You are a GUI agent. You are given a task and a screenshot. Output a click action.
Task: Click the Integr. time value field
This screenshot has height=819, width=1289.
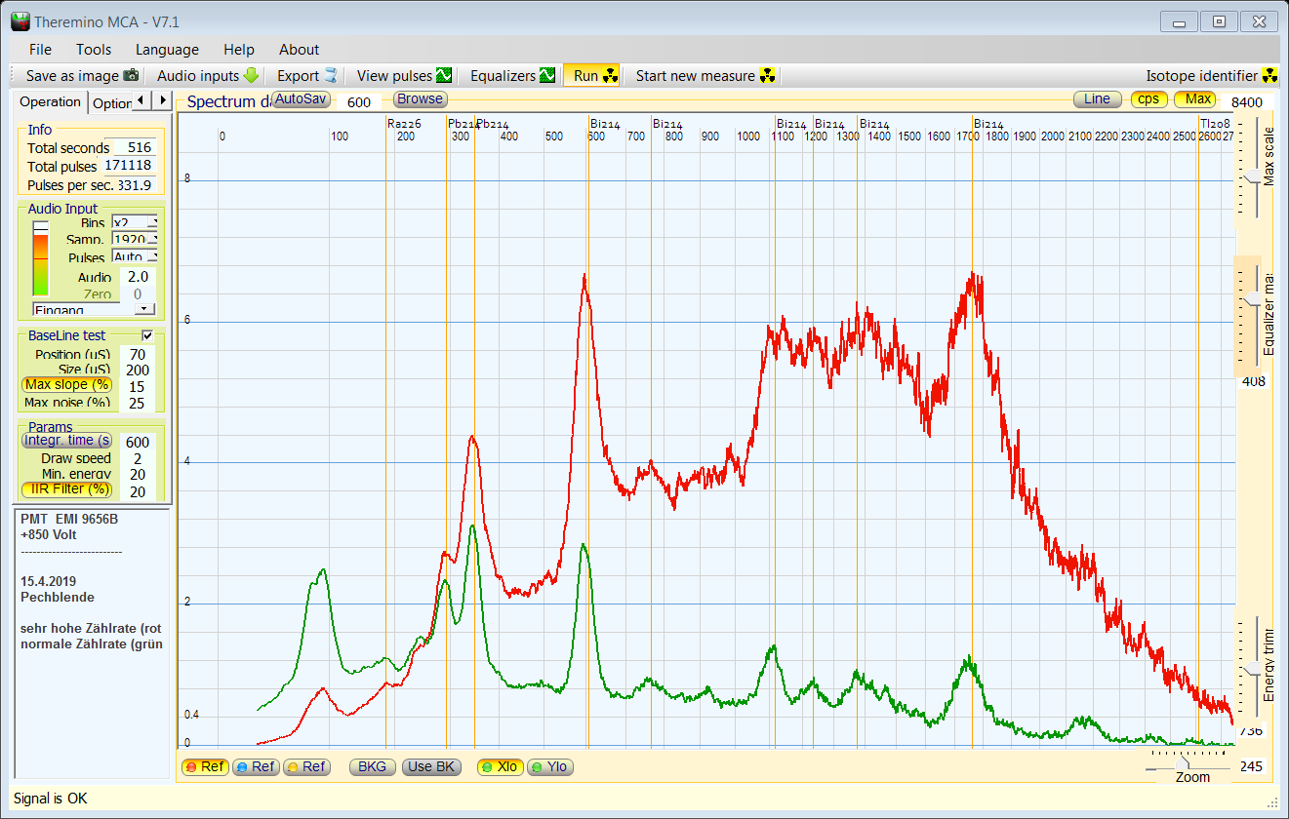point(138,442)
